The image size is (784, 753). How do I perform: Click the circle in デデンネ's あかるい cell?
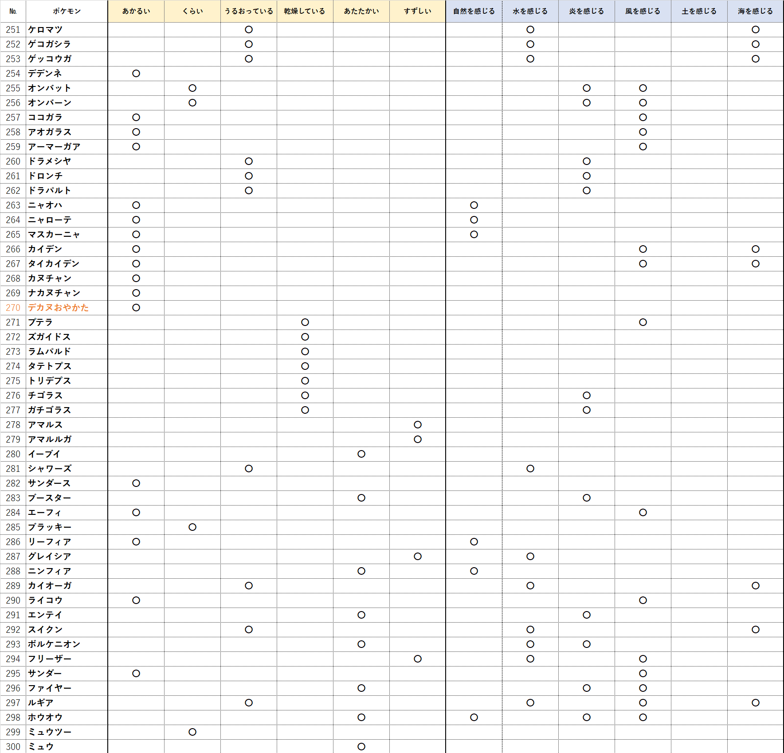[x=136, y=74]
